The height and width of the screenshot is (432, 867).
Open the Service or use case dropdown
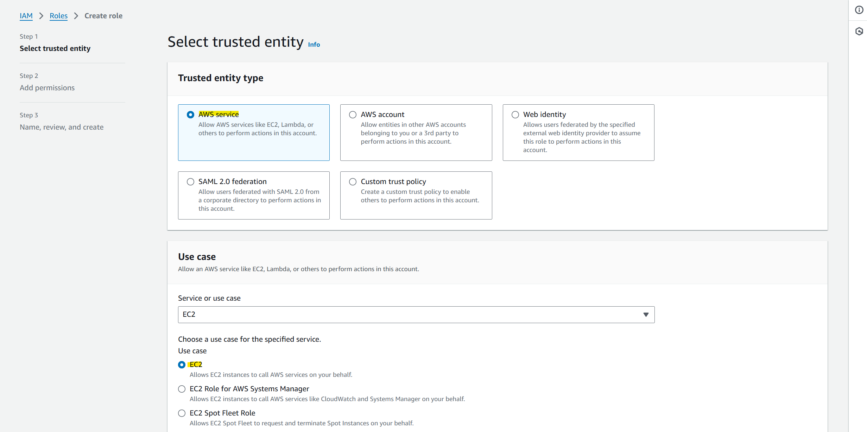click(416, 315)
